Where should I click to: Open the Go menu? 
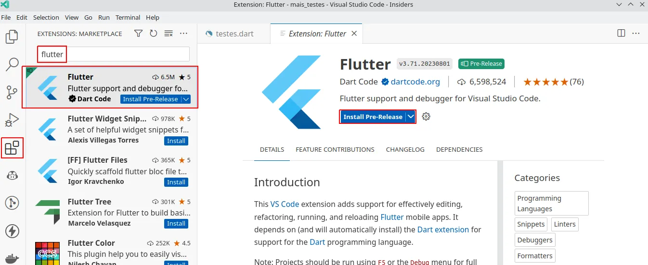pyautogui.click(x=88, y=17)
